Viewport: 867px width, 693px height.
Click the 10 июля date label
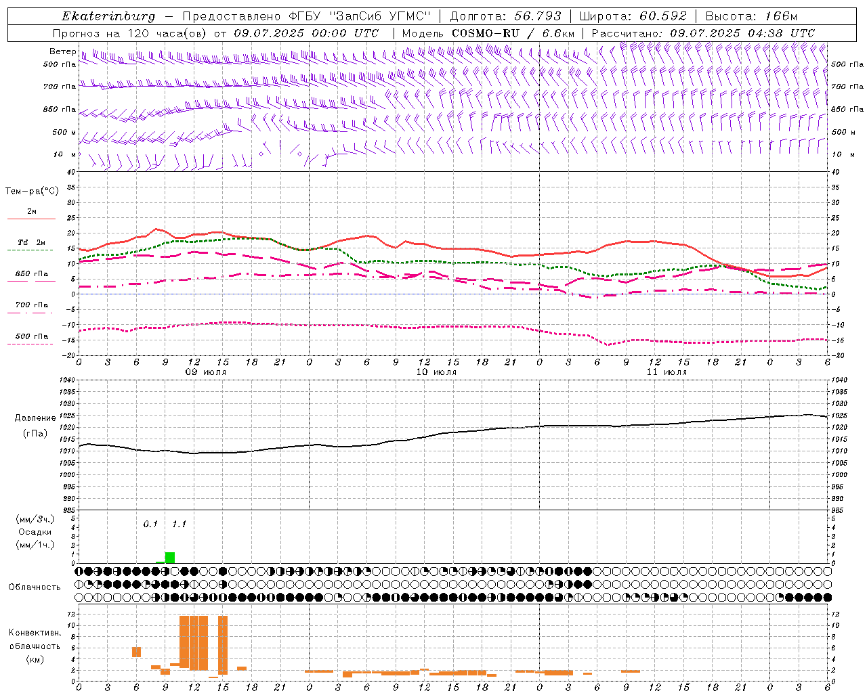[x=436, y=372]
